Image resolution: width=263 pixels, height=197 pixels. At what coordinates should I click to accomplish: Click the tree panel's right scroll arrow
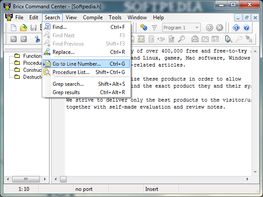click(x=45, y=179)
